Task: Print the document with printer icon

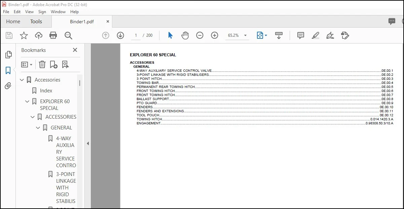Action: (x=53, y=35)
